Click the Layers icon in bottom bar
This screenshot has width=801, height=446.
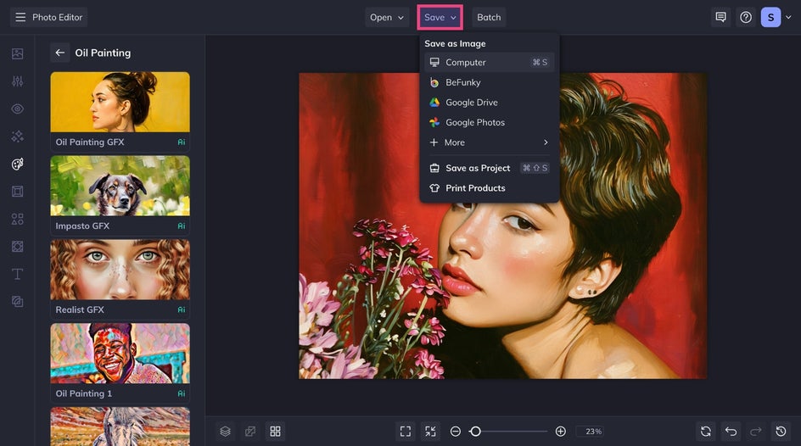pos(225,432)
